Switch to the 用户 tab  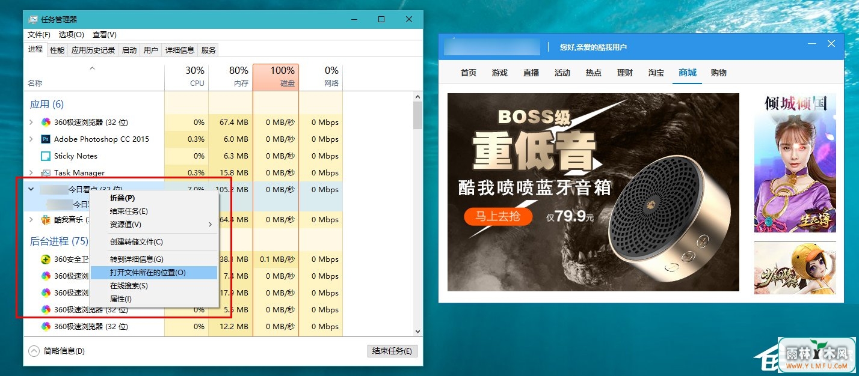(151, 50)
